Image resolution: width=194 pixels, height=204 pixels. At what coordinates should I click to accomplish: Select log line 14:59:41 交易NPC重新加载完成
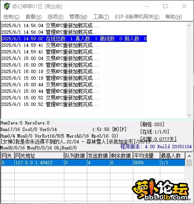[50, 45]
